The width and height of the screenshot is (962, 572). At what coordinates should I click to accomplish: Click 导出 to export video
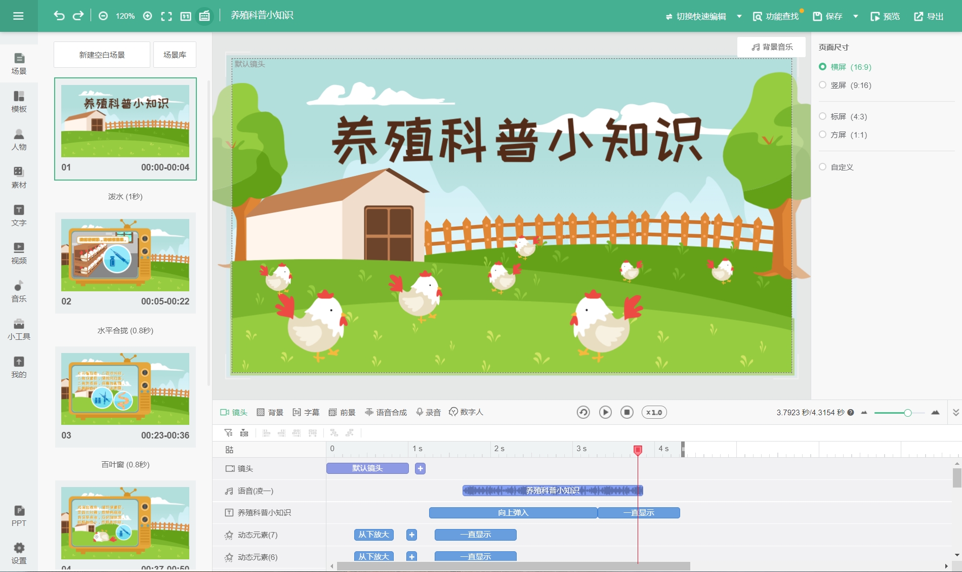(929, 16)
